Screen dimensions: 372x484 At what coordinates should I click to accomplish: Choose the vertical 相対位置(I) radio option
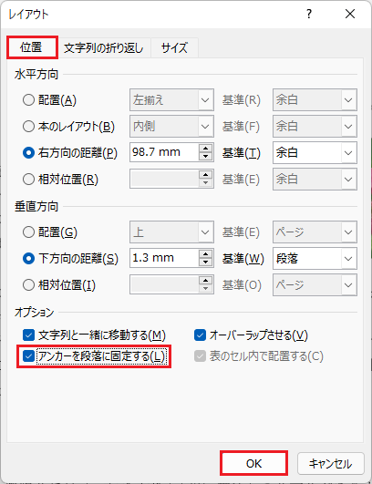pyautogui.click(x=28, y=285)
